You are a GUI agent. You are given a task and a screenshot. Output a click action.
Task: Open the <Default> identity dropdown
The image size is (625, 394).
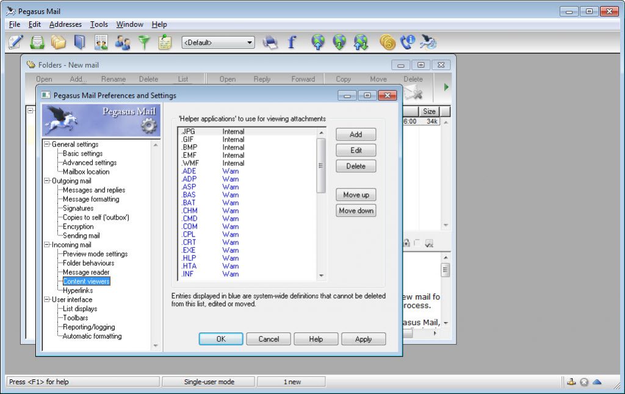(x=218, y=42)
